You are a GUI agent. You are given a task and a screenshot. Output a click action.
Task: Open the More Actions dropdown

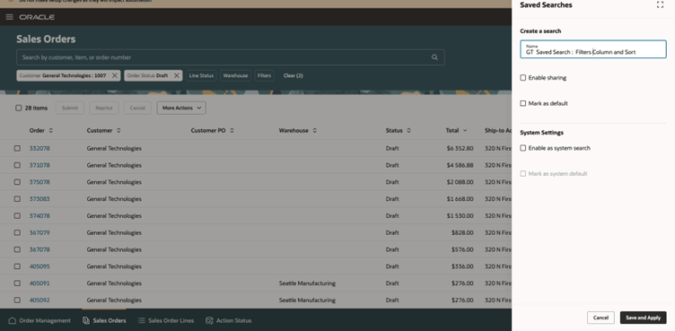181,108
